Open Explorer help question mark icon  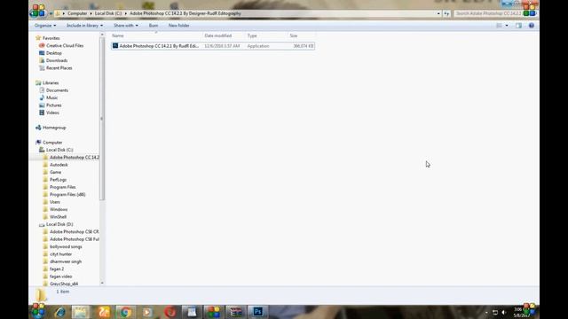(532, 26)
